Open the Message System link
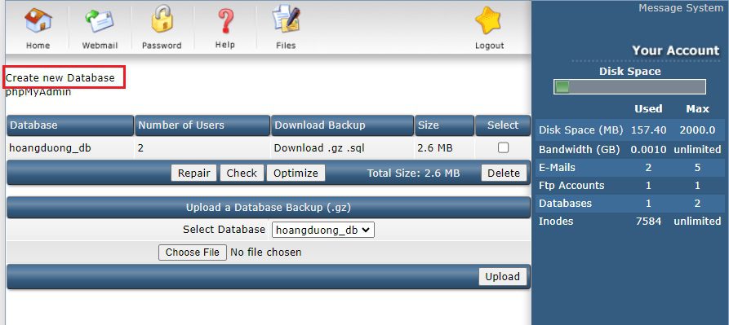 (681, 8)
